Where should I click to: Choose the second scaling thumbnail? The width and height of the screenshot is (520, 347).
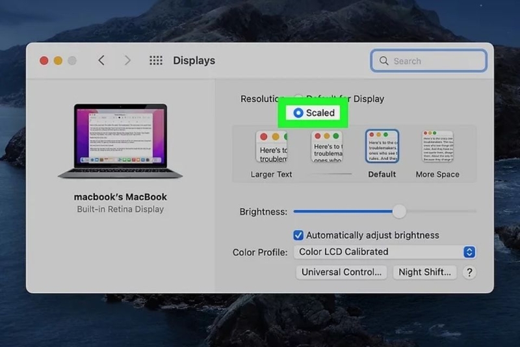click(327, 146)
